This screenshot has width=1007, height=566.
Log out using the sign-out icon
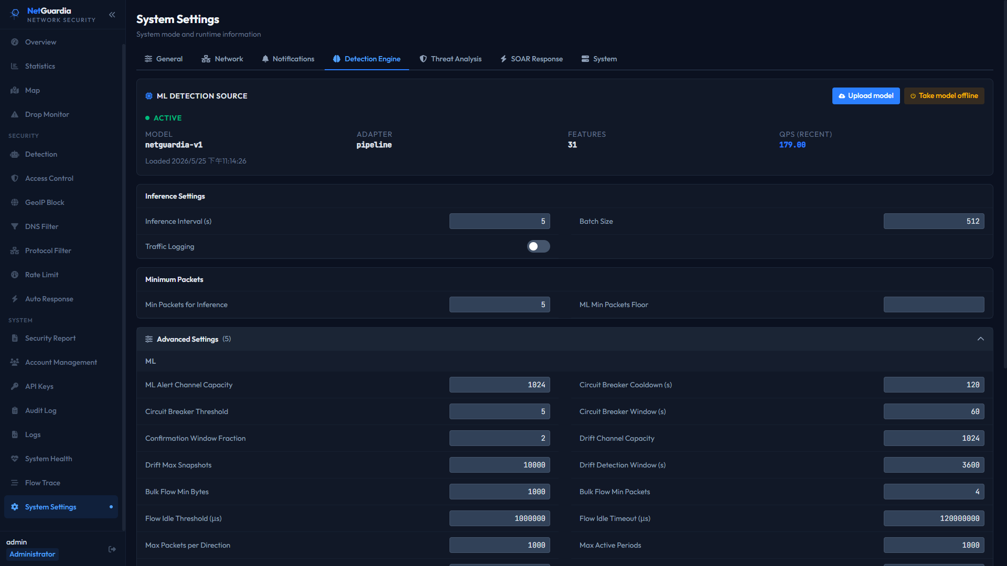[x=112, y=549]
